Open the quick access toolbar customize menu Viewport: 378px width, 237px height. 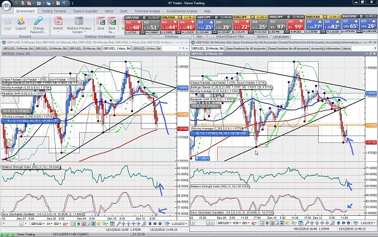[x=73, y=4]
